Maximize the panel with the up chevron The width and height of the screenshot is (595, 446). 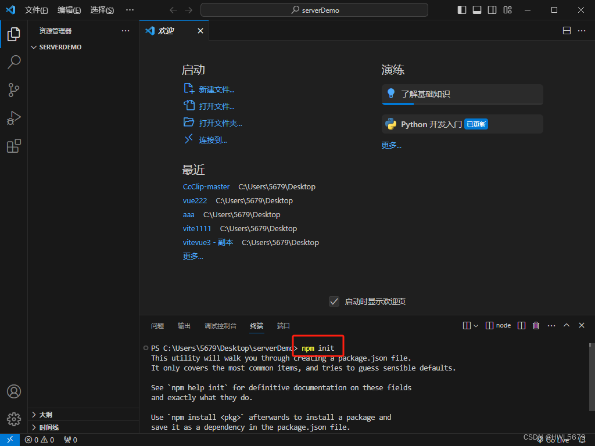point(567,325)
